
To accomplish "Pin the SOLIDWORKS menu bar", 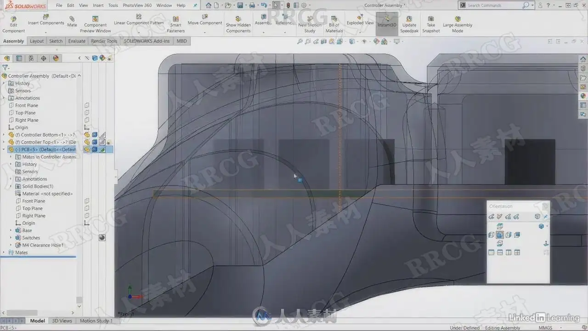I will 195,6.
